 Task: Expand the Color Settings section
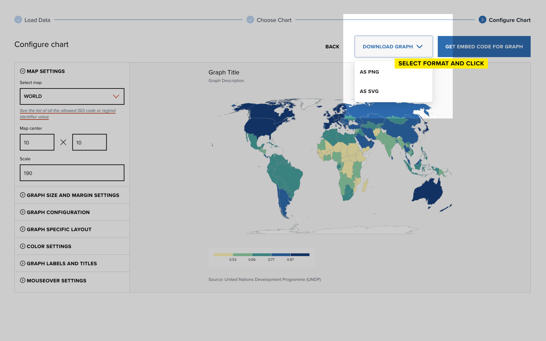pyautogui.click(x=72, y=246)
